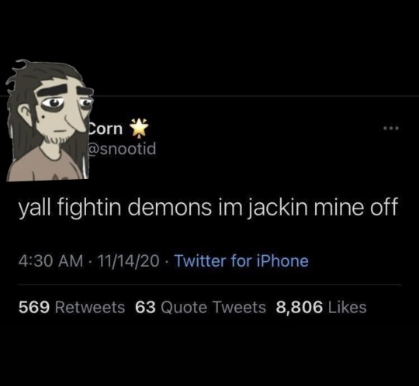
Task: Click the Twitter for iPhone source link
Action: [241, 260]
